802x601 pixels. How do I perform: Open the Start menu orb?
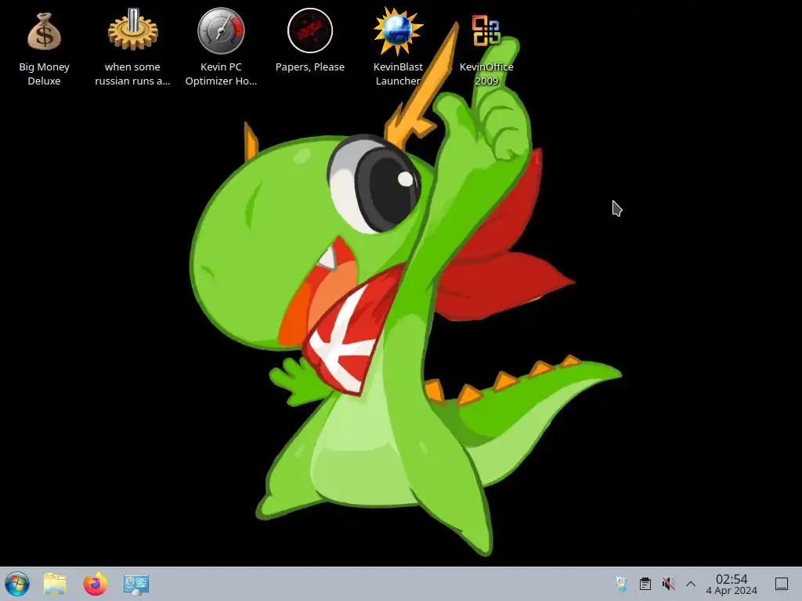pyautogui.click(x=17, y=584)
